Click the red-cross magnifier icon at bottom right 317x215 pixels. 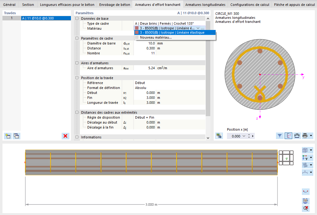pos(306,208)
